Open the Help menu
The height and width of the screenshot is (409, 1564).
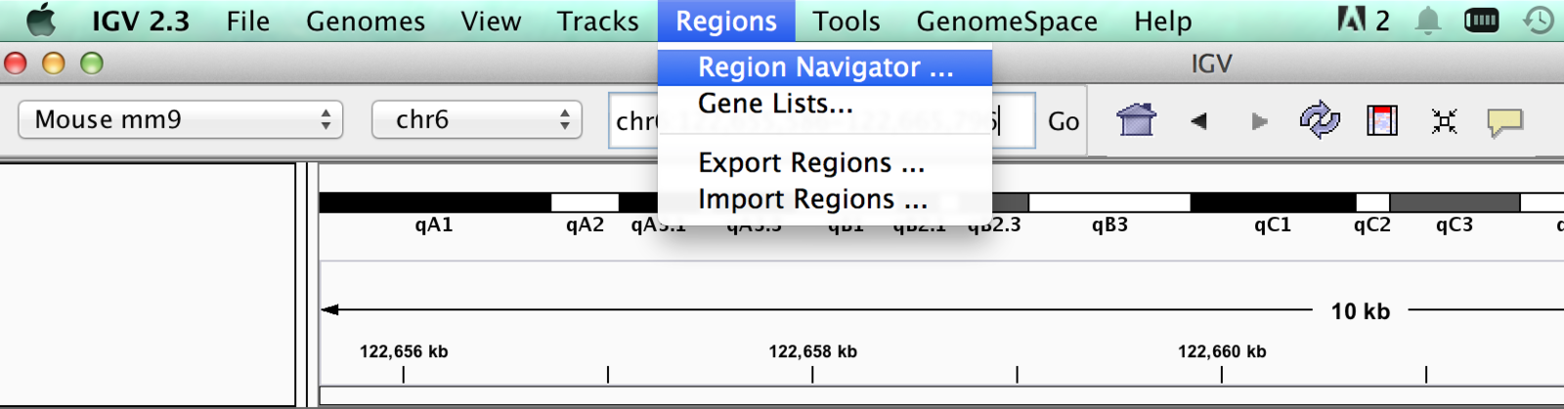(1163, 20)
